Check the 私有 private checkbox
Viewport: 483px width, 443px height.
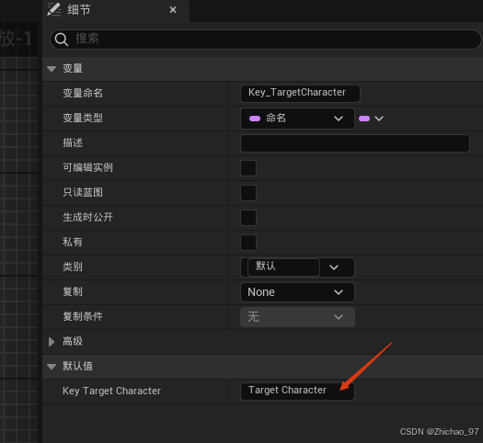tap(248, 243)
